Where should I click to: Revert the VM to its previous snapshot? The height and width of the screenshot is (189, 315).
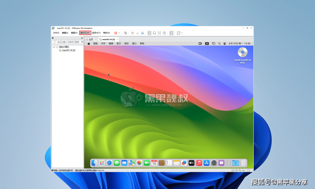(x=137, y=33)
